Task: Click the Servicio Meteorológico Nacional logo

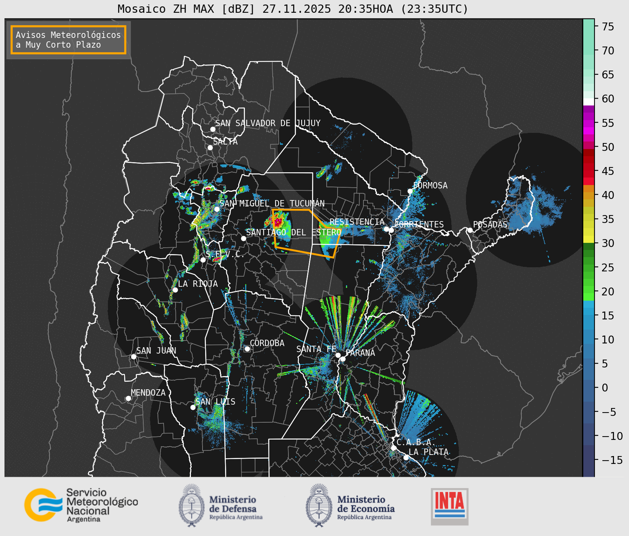Action: tap(81, 505)
